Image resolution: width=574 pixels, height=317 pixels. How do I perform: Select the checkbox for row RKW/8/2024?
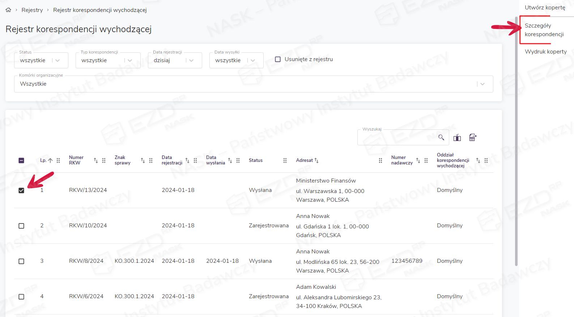click(x=21, y=261)
